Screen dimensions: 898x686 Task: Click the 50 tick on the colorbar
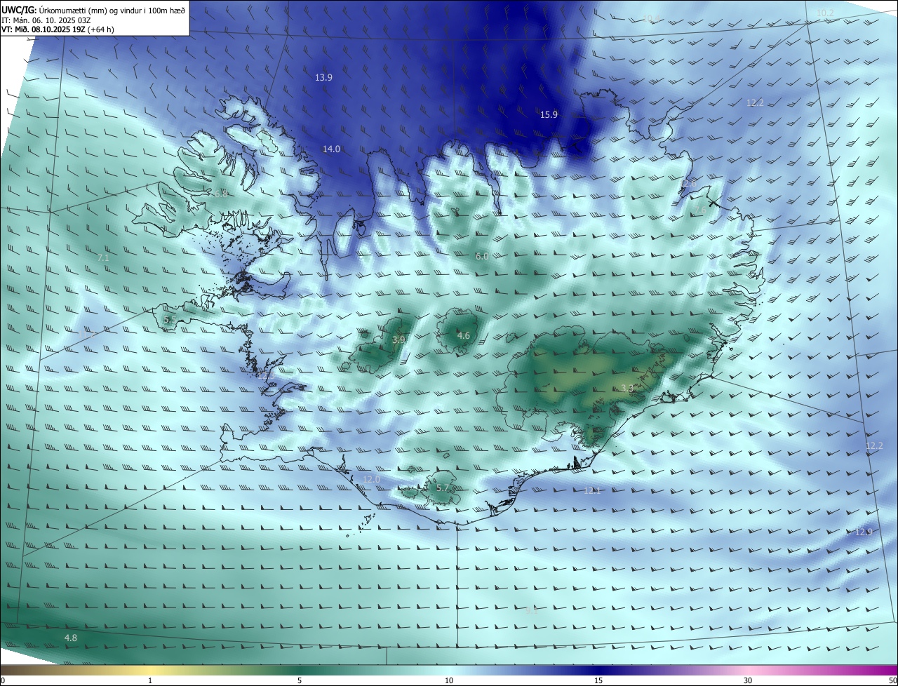(892, 680)
